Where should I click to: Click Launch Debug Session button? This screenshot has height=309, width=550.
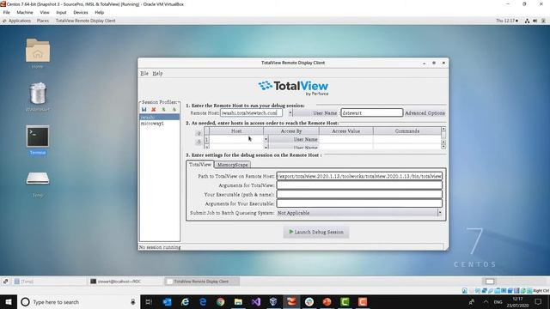[316, 232]
